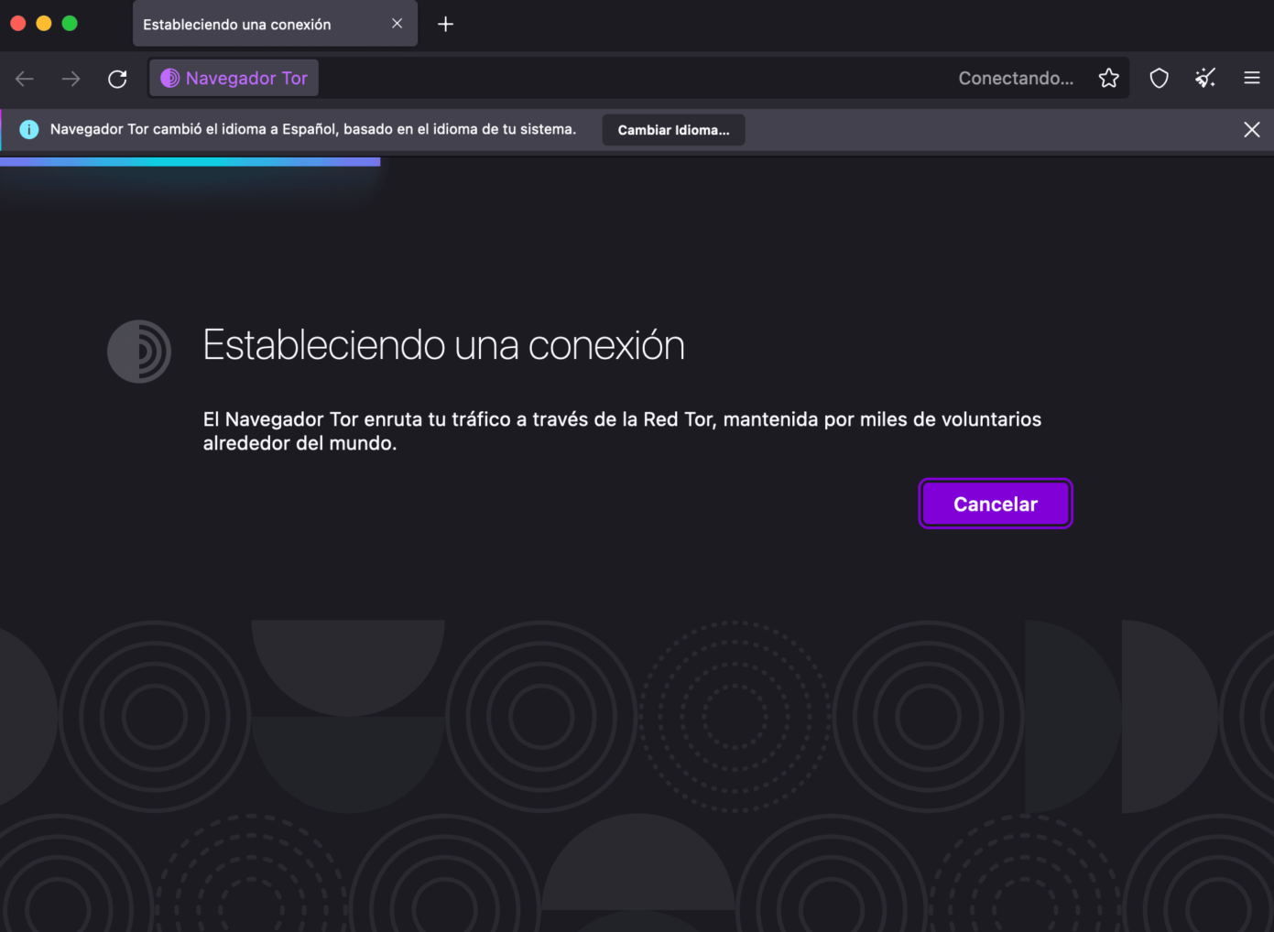Viewport: 1274px width, 932px height.
Task: Open the security level shield icon
Action: tap(1159, 79)
